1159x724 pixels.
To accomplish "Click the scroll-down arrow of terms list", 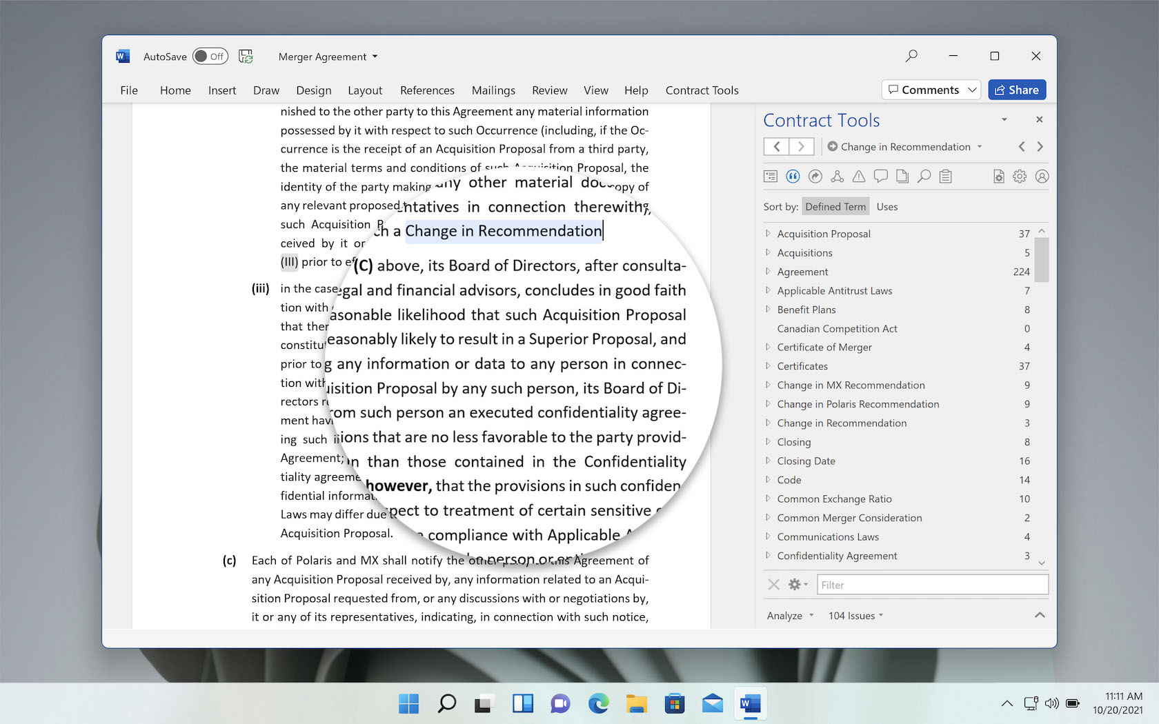I will [x=1042, y=562].
